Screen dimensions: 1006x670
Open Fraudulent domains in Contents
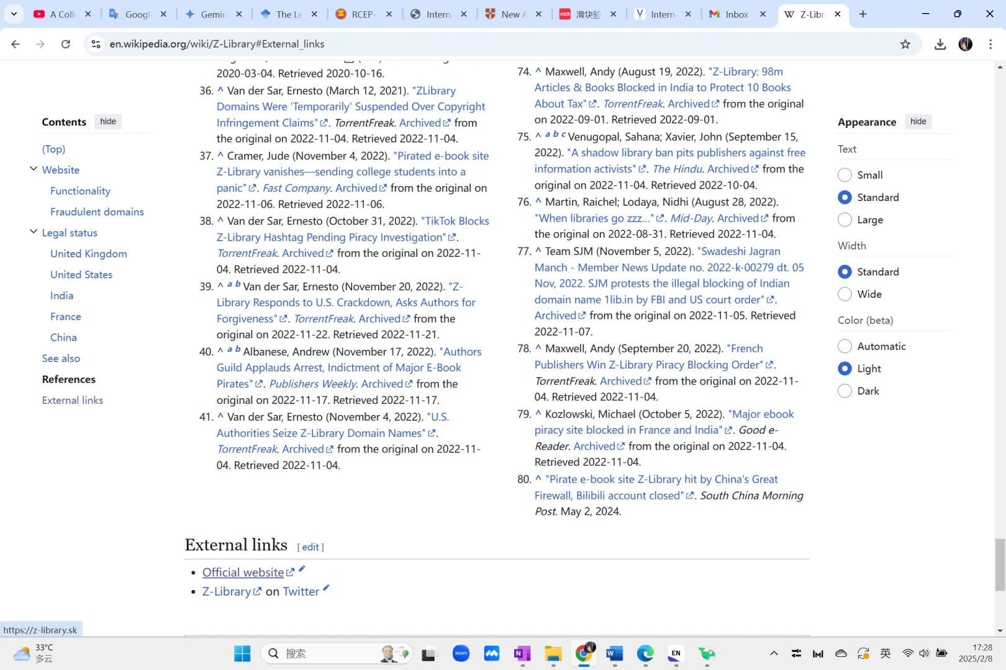pos(97,212)
